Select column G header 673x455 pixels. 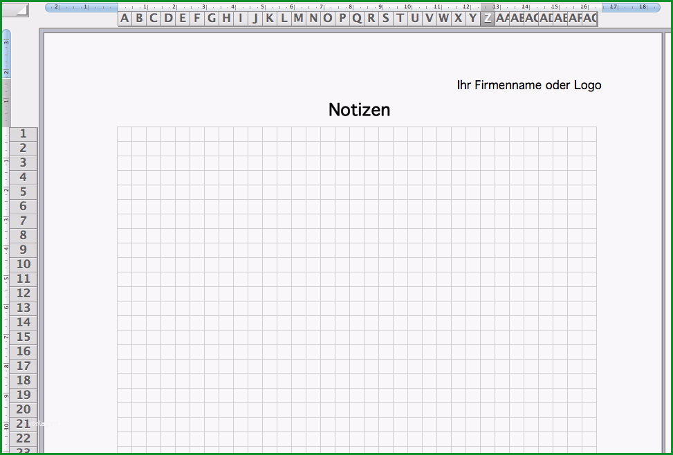[x=212, y=19]
